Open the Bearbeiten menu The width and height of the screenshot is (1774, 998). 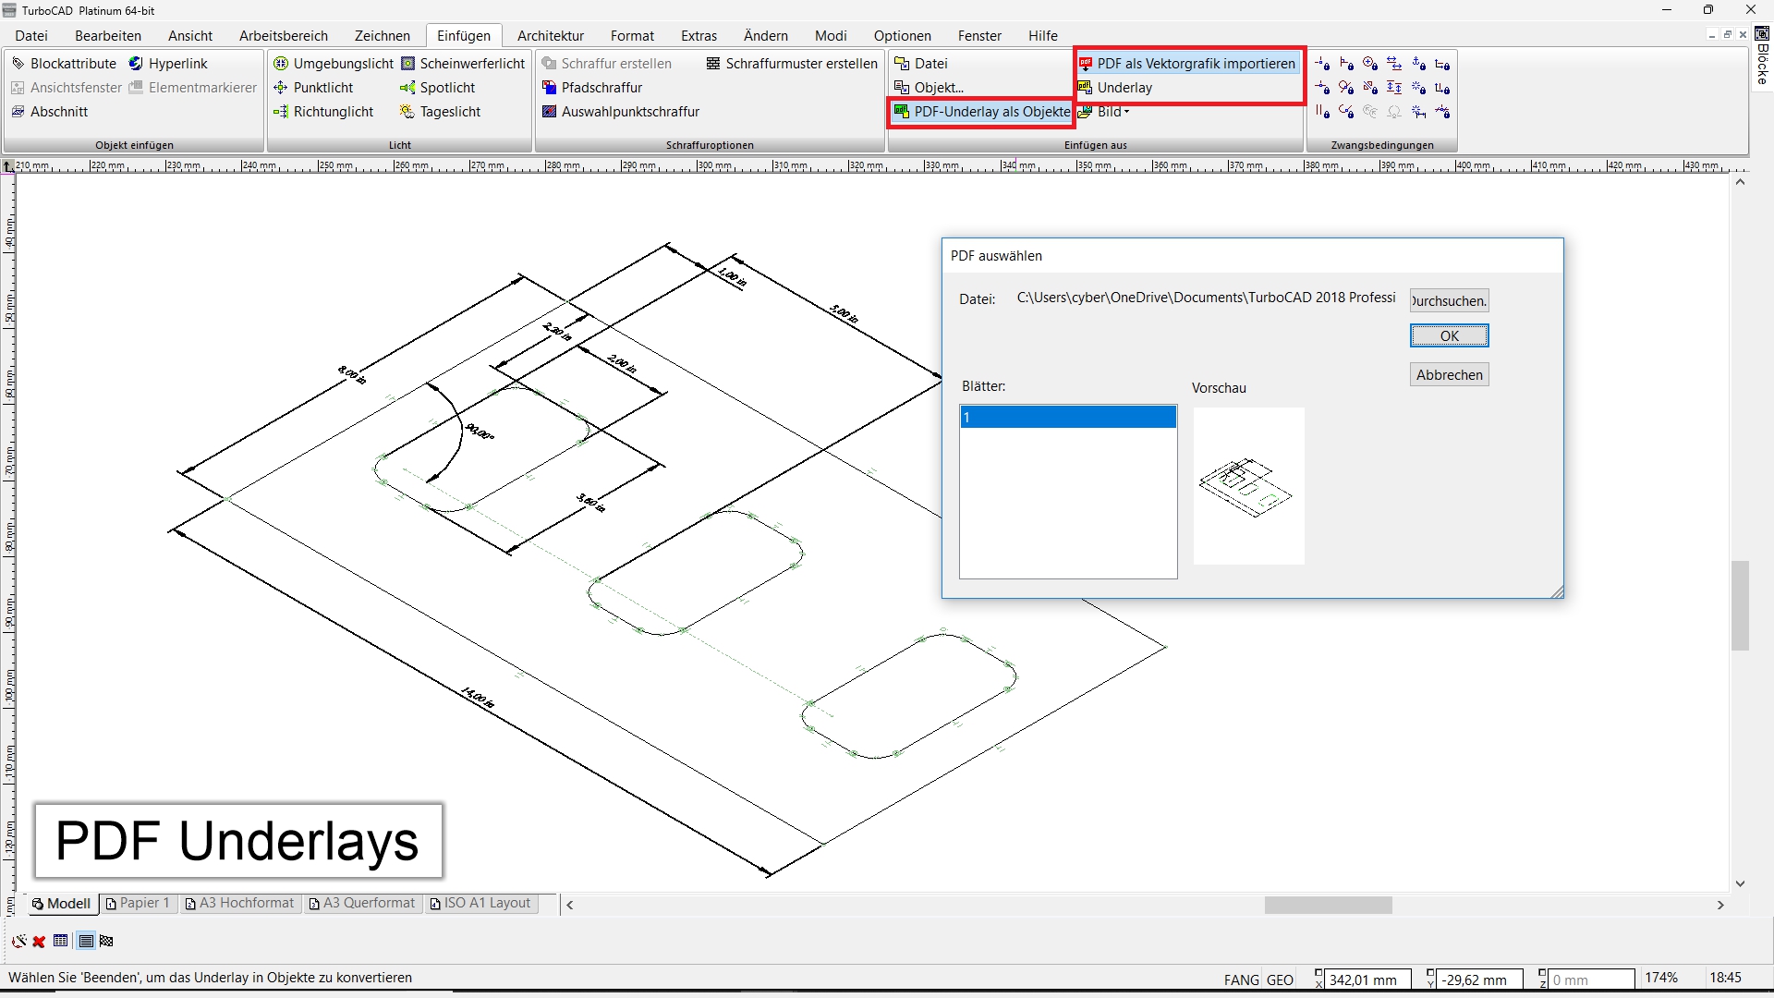108,36
